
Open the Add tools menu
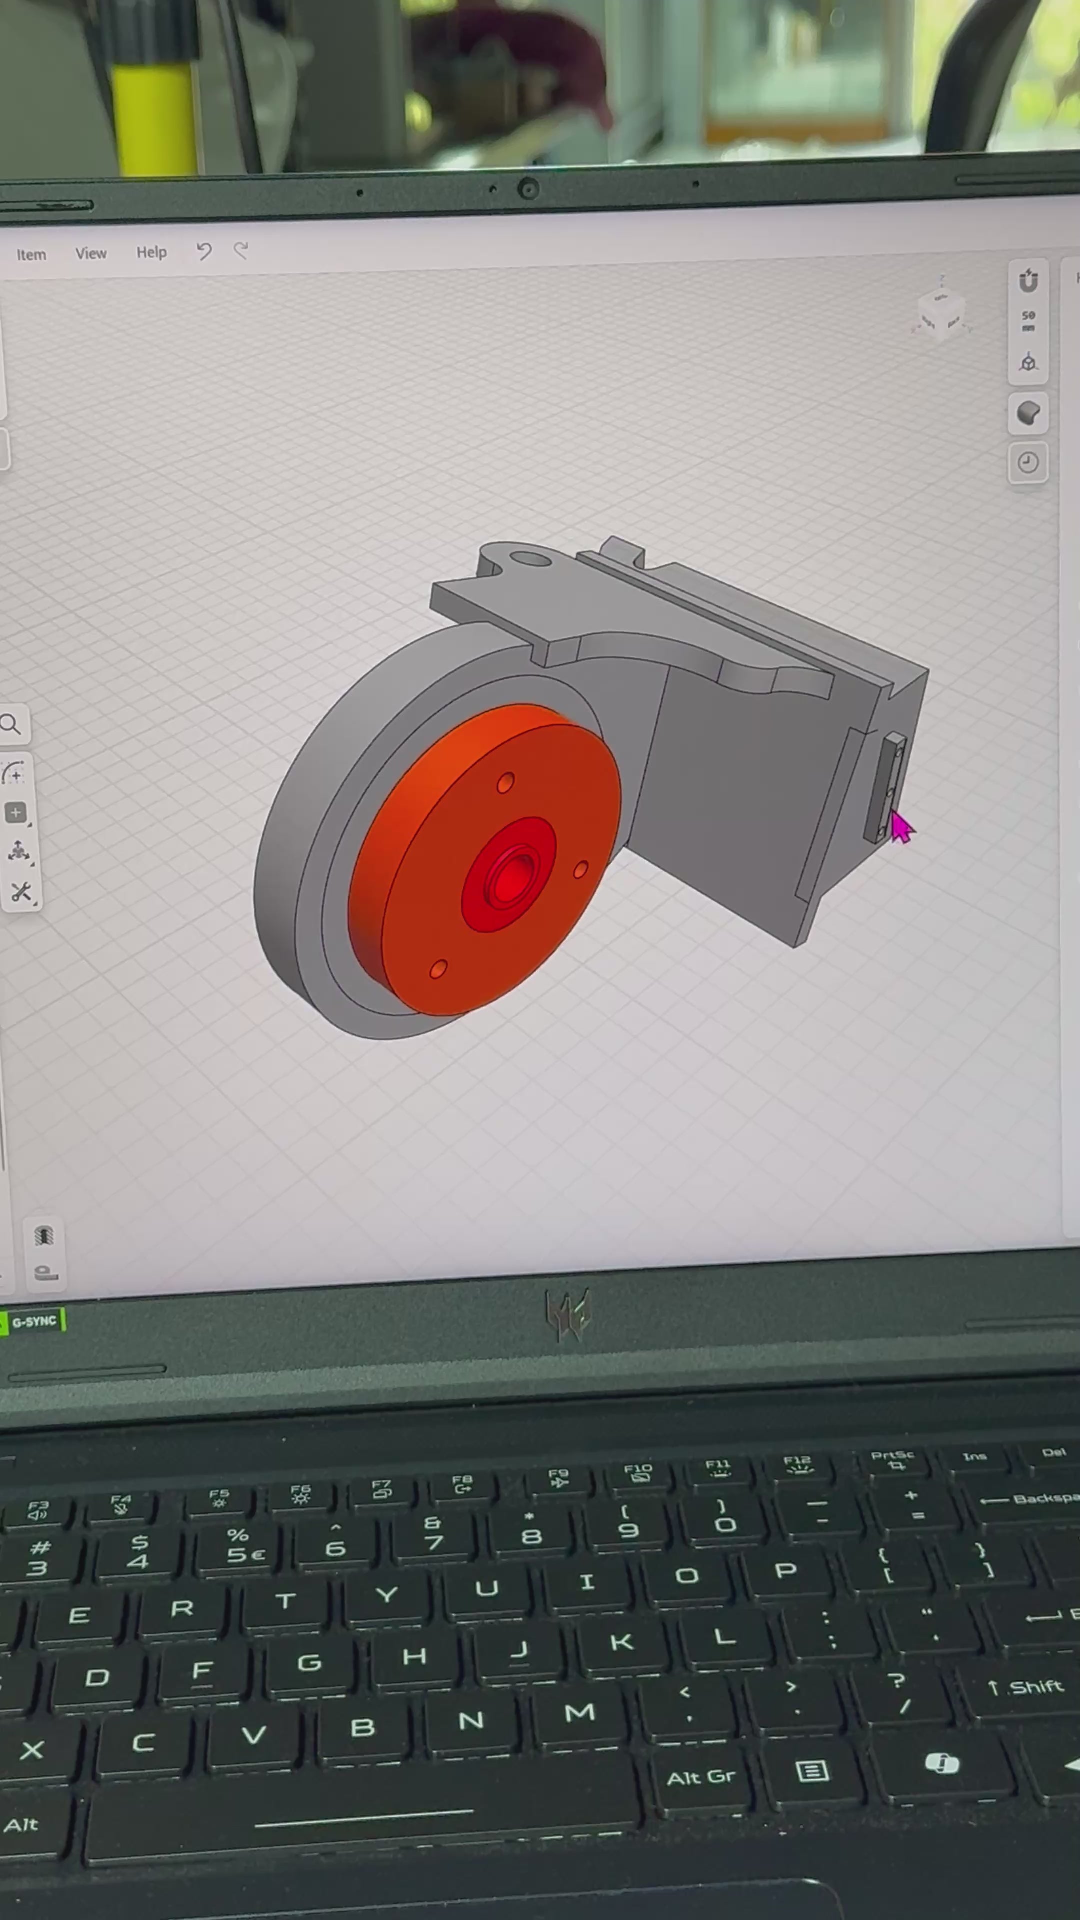pyautogui.click(x=15, y=812)
